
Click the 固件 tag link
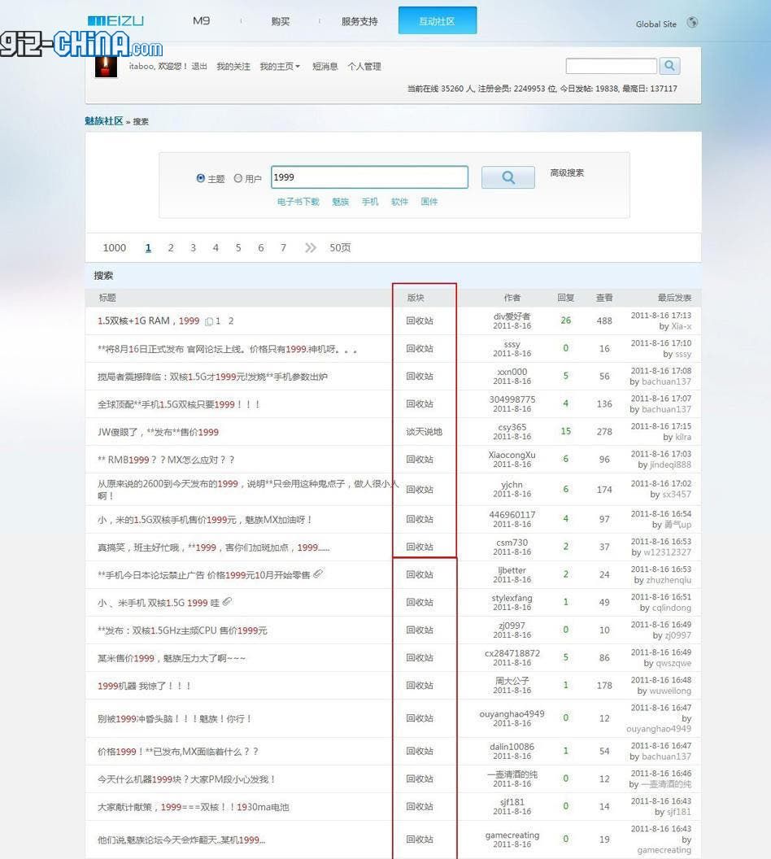point(429,202)
